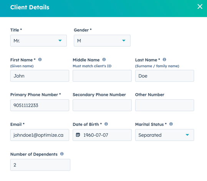This screenshot has width=207, height=181.
Task: Expand the Gender dropdown showing M
Action: [x=102, y=41]
